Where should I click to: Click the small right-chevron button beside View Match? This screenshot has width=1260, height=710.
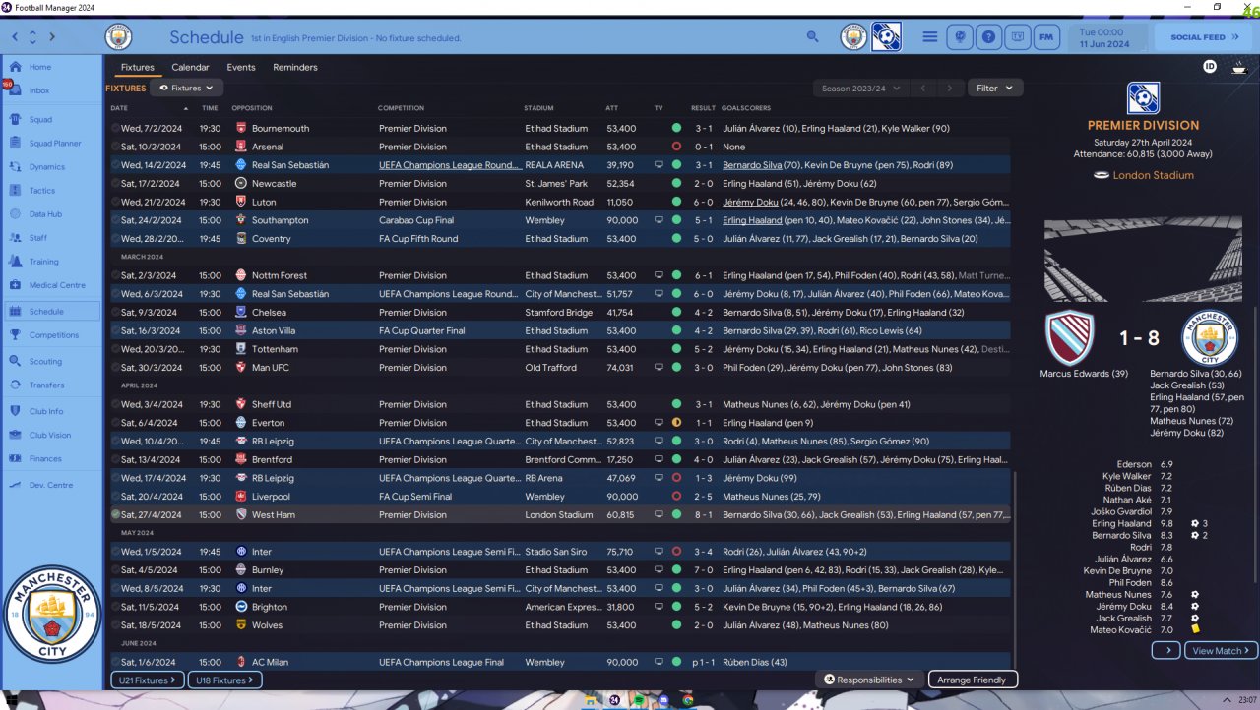(x=1165, y=650)
